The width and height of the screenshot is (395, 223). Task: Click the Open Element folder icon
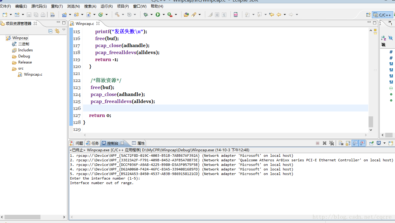coord(186,15)
